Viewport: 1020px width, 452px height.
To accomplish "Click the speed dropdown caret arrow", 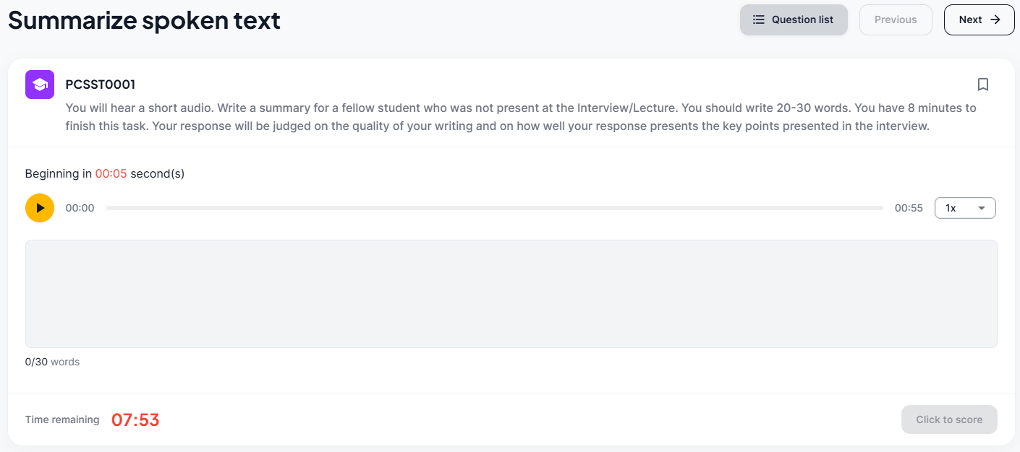I will coord(982,208).
